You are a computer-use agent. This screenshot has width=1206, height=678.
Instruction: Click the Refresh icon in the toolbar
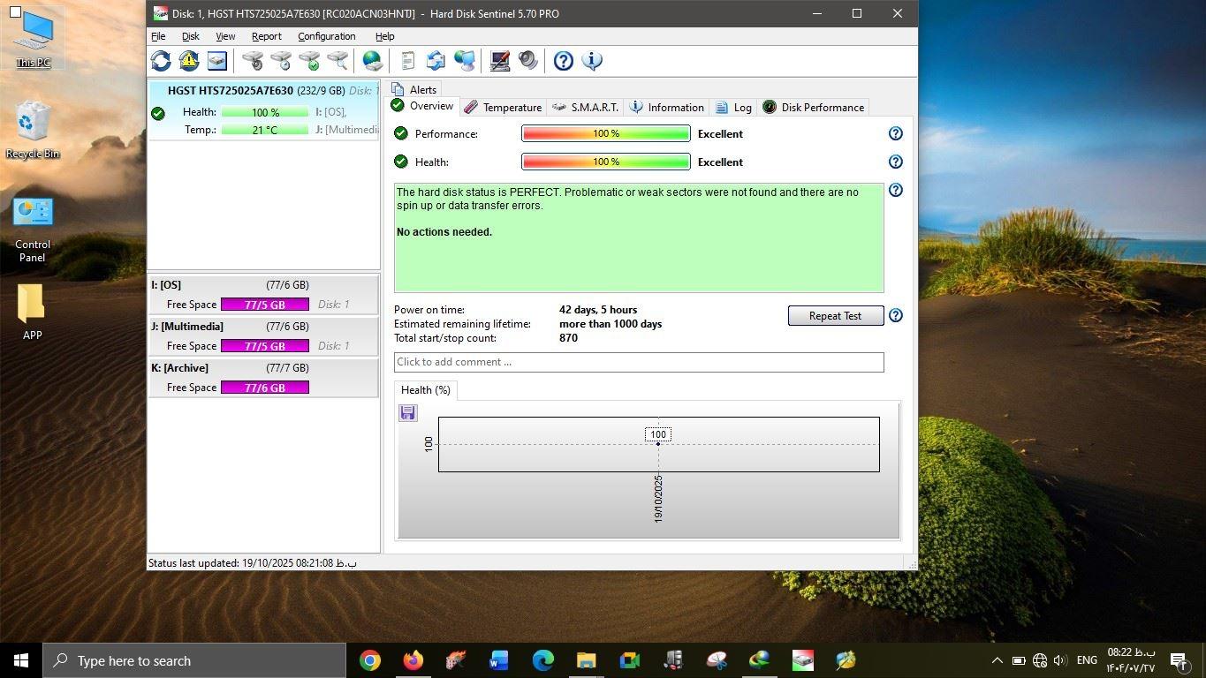tap(161, 61)
